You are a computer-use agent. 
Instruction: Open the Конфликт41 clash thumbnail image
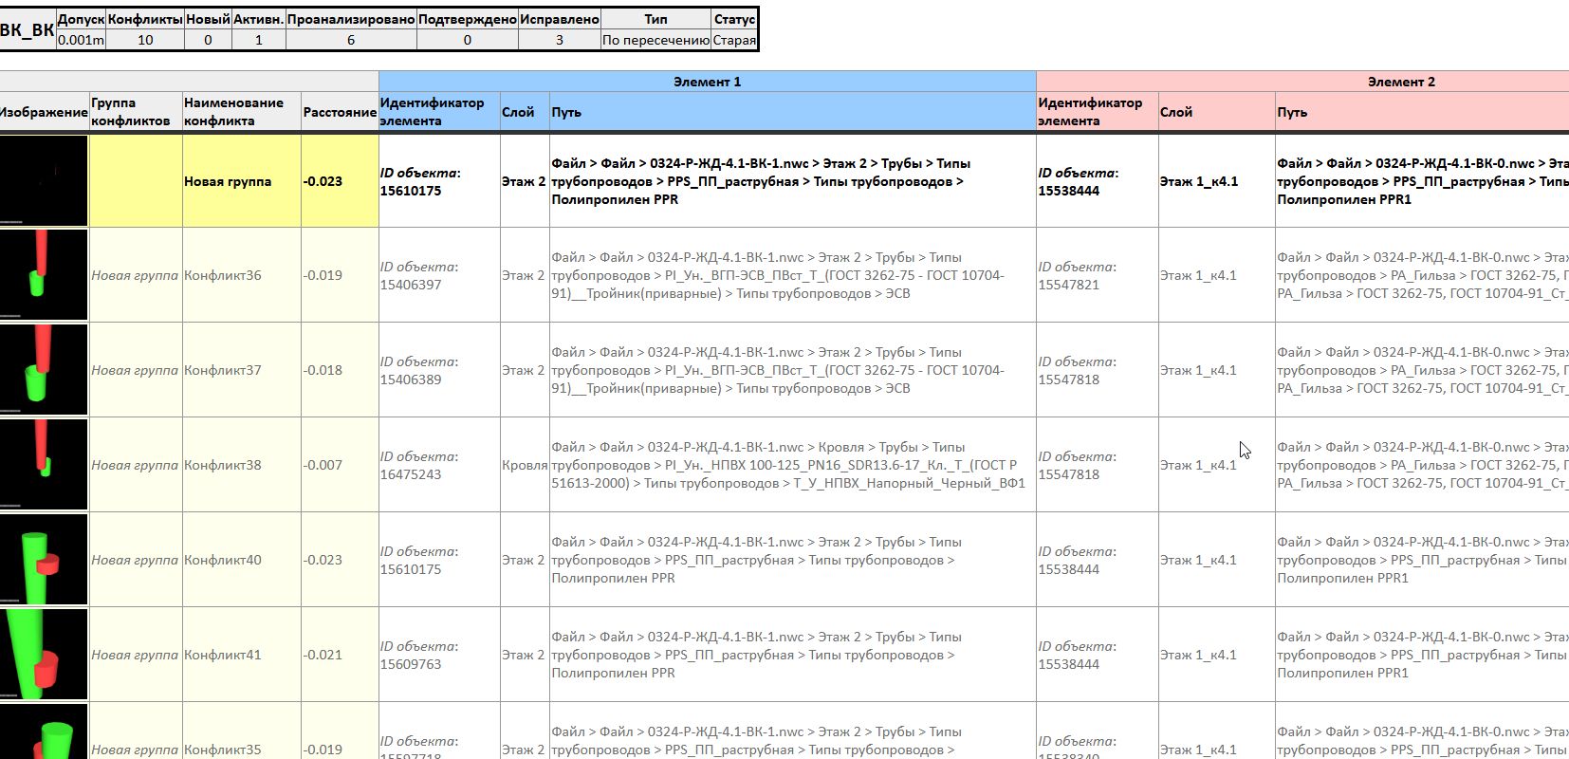tap(44, 655)
